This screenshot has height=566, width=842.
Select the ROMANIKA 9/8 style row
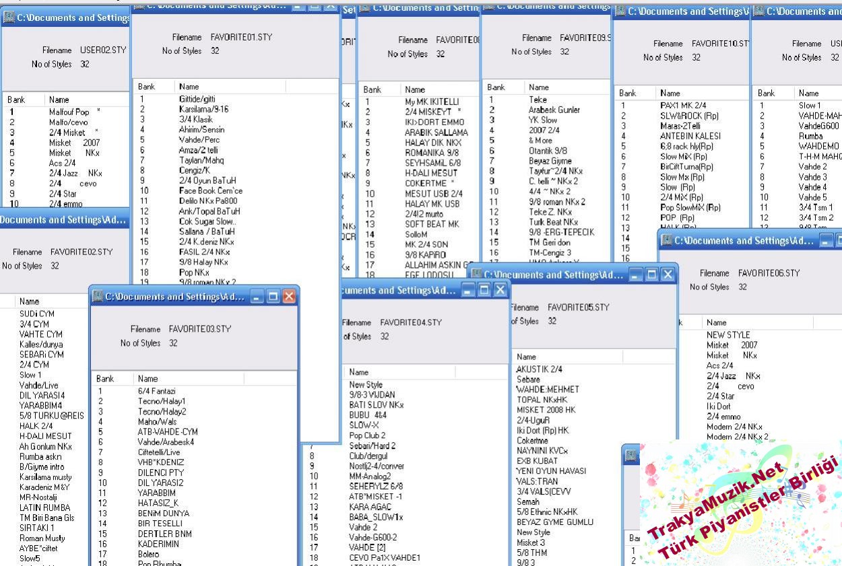click(432, 153)
